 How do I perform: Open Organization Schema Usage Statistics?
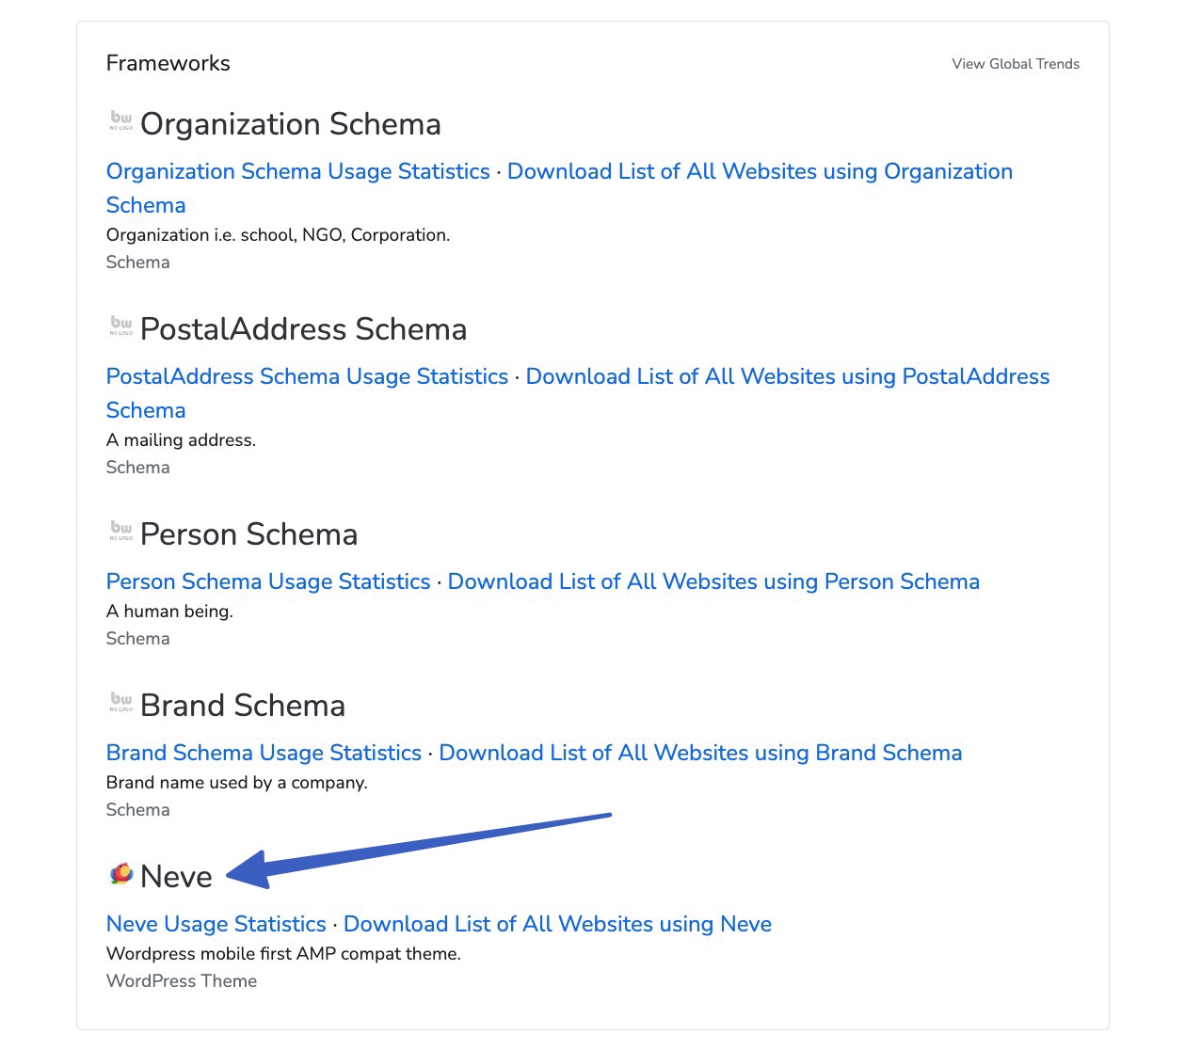tap(297, 171)
